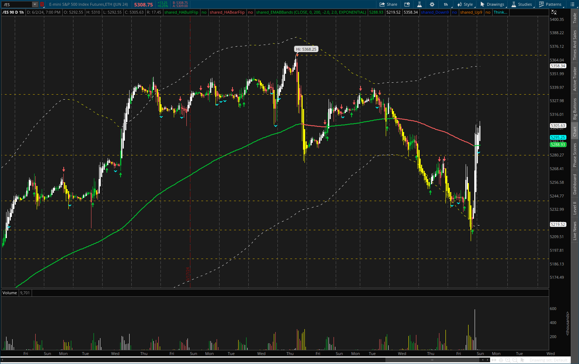Click the Think... study label
This screenshot has width=579, height=364.
click(x=501, y=12)
